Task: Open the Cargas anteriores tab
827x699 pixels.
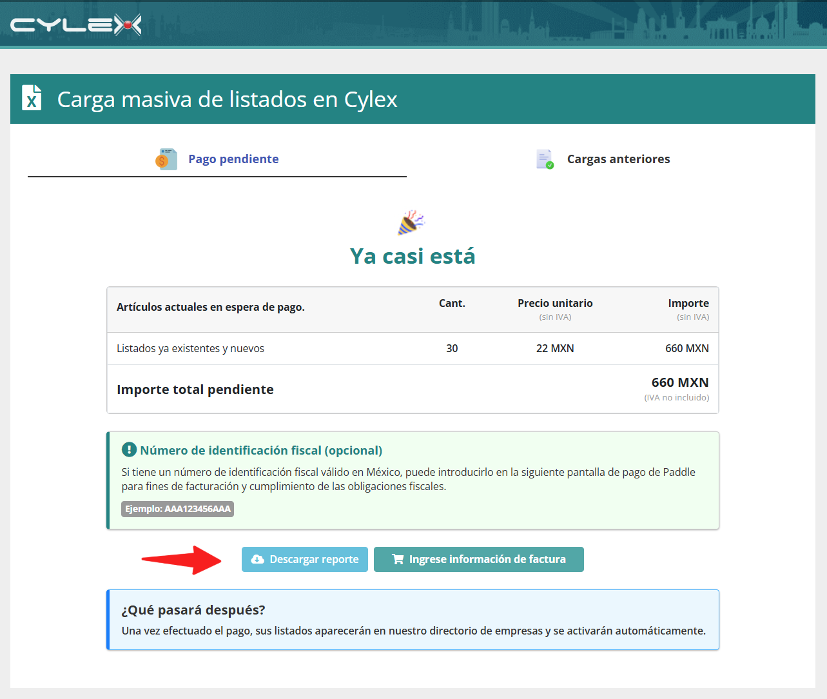Action: point(603,159)
